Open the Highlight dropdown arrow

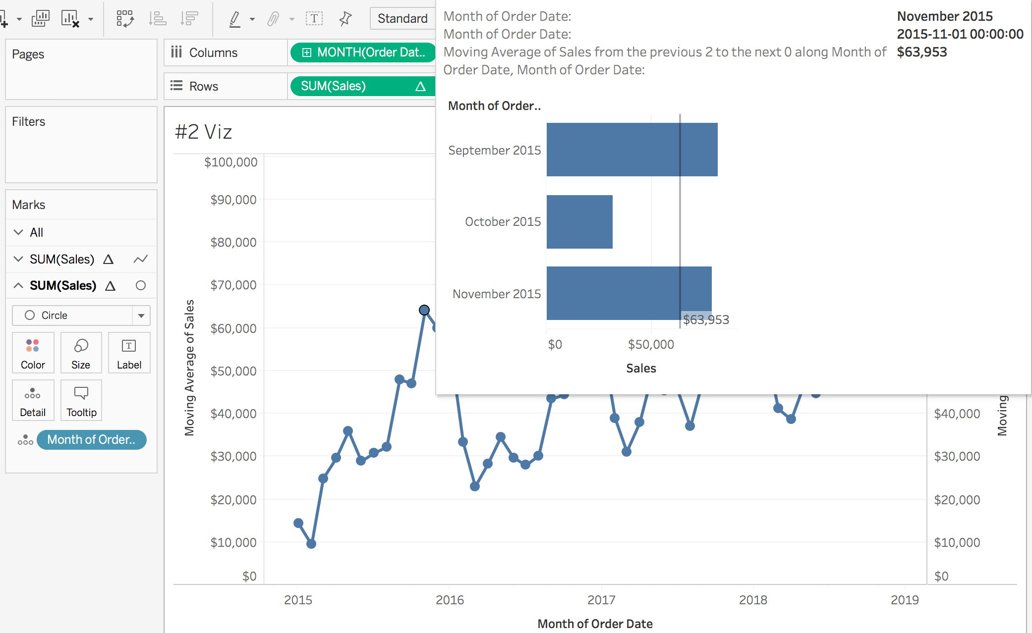pyautogui.click(x=252, y=19)
